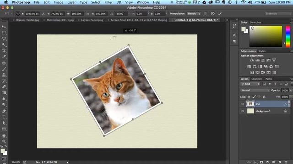Click the toolbar foreground color swatch

coord(3,151)
